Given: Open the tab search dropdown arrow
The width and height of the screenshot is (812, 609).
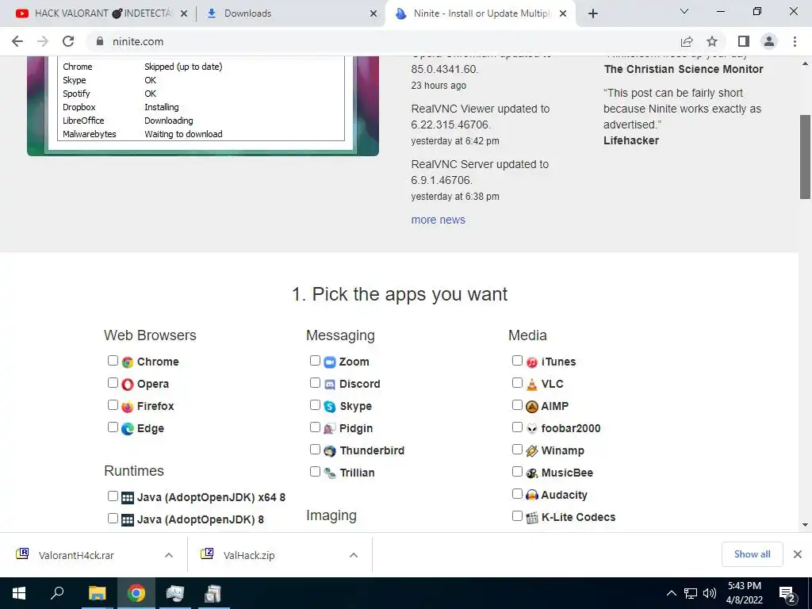Looking at the screenshot, I should coord(684,11).
